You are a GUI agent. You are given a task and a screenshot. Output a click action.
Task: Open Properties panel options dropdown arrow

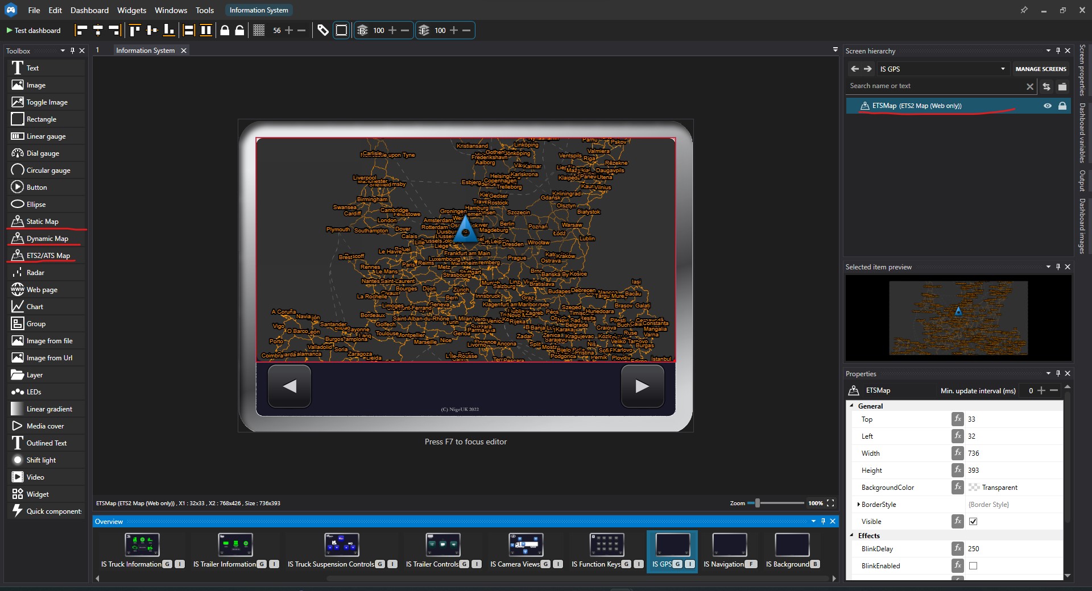point(1048,373)
